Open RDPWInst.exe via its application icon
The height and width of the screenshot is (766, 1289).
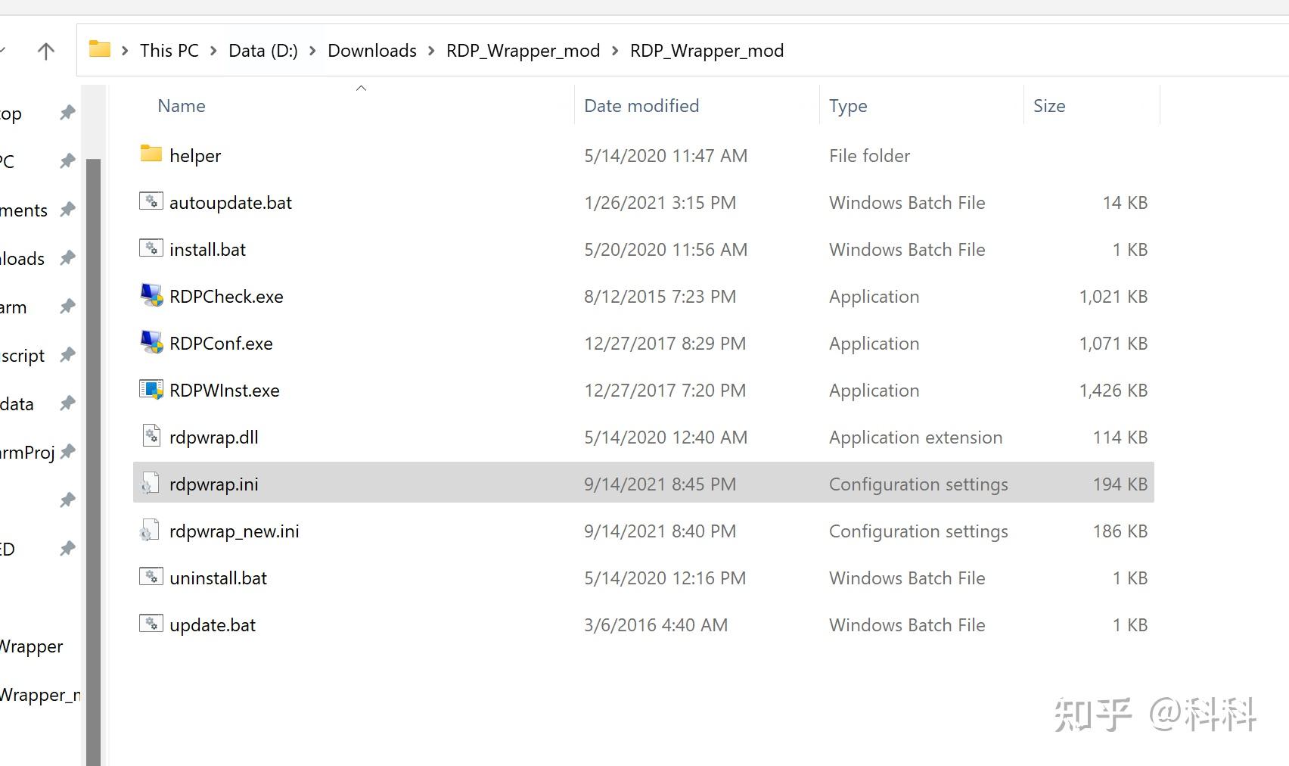151,389
